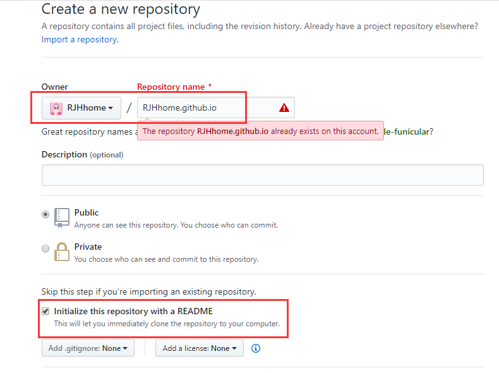The height and width of the screenshot is (373, 499).
Task: Click the Private padlock icon
Action: pyautogui.click(x=62, y=252)
